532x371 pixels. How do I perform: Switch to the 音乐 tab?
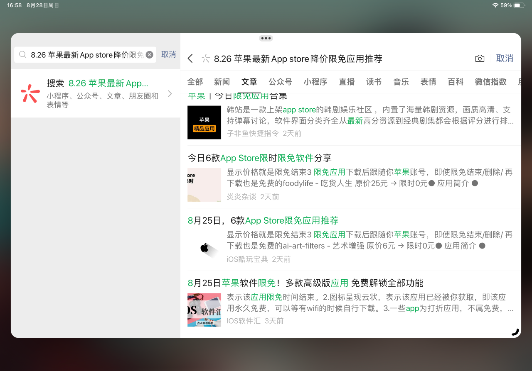401,82
